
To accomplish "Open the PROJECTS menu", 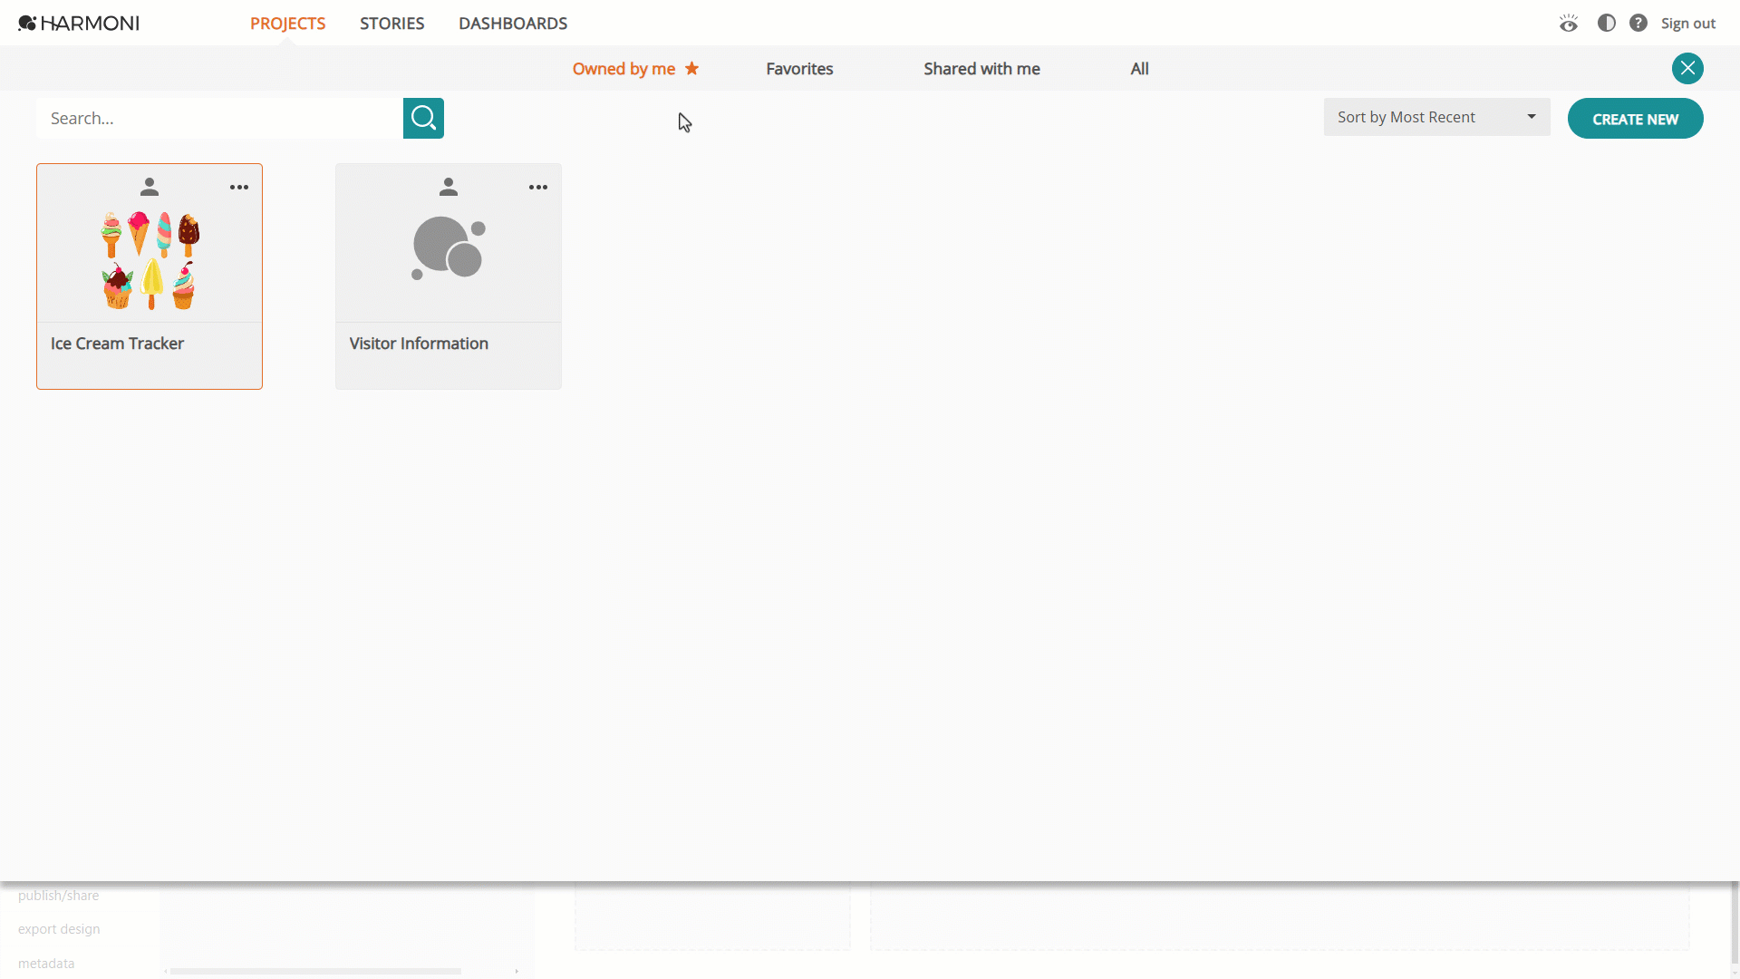I will pyautogui.click(x=287, y=24).
